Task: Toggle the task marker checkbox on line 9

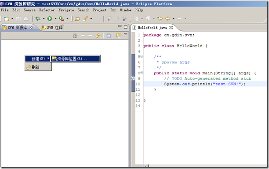Action: point(133,78)
